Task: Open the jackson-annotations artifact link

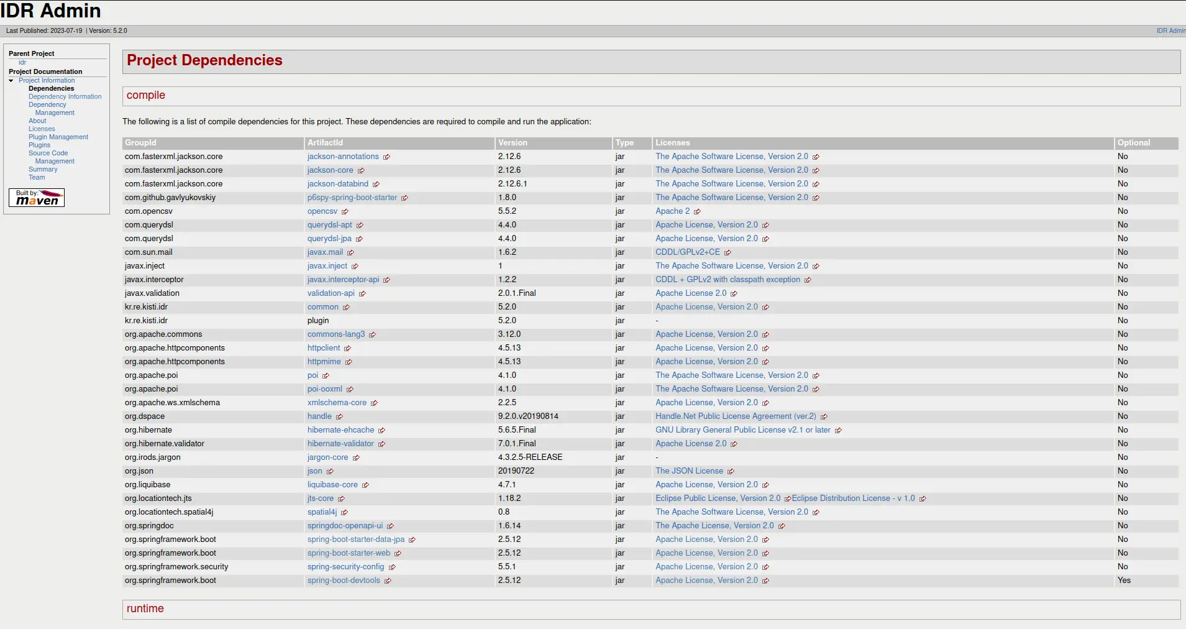Action: (x=343, y=157)
